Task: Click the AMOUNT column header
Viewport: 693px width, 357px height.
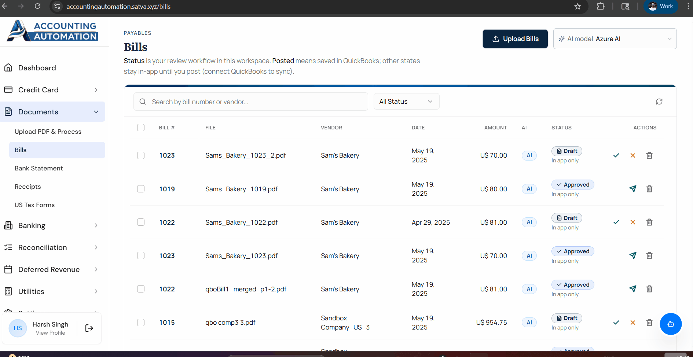Action: click(495, 128)
